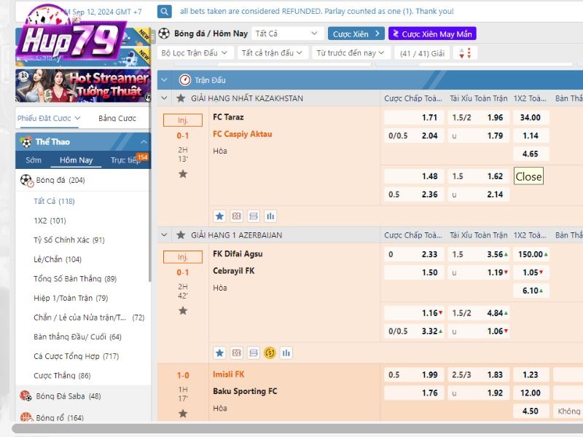583x437 pixels.
Task: Click the sort order arrows icon beside Giải filter
Action: (465, 53)
